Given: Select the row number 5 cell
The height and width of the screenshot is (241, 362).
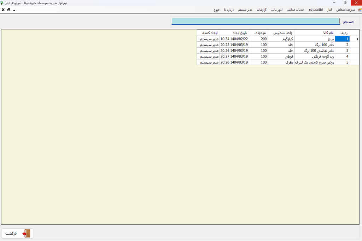Looking at the screenshot, I should [342, 62].
